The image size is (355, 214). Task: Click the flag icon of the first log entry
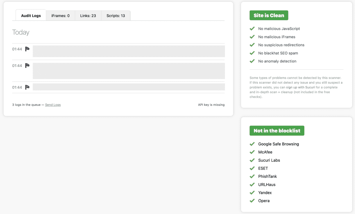(27, 49)
